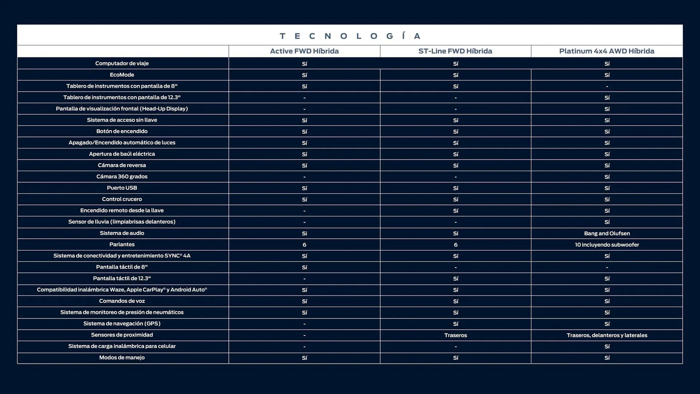Viewport: 700px width, 394px height.
Task: Click the Traseros cell under ST-Line
Action: (455, 335)
